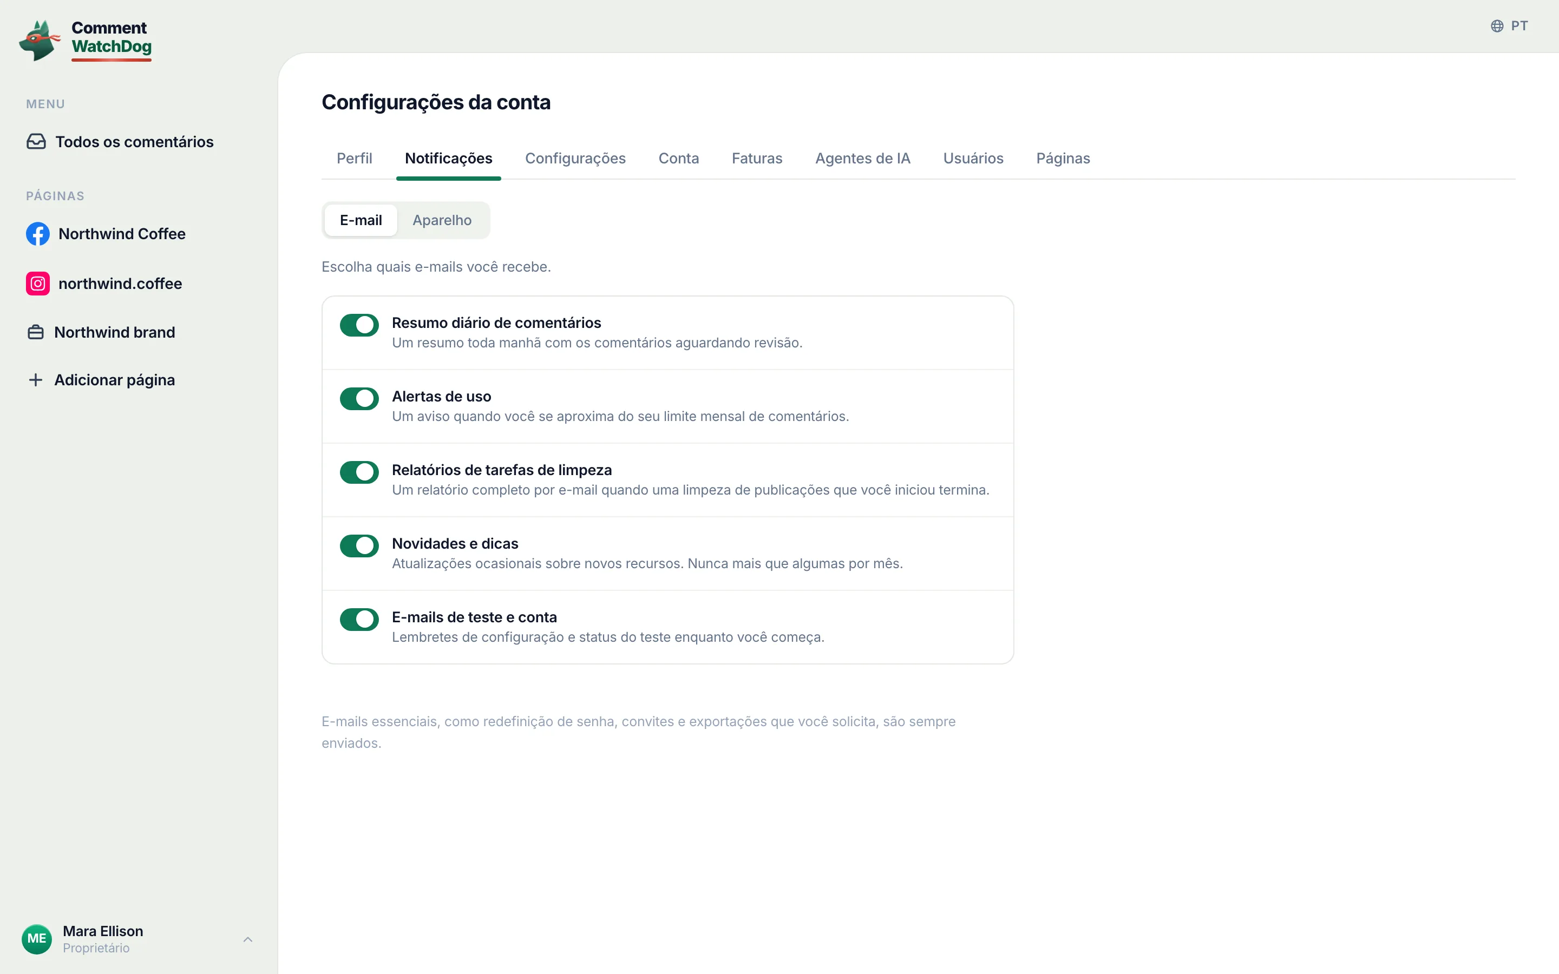Viewport: 1559px width, 974px height.
Task: Click the globe language icon
Action: click(1497, 26)
